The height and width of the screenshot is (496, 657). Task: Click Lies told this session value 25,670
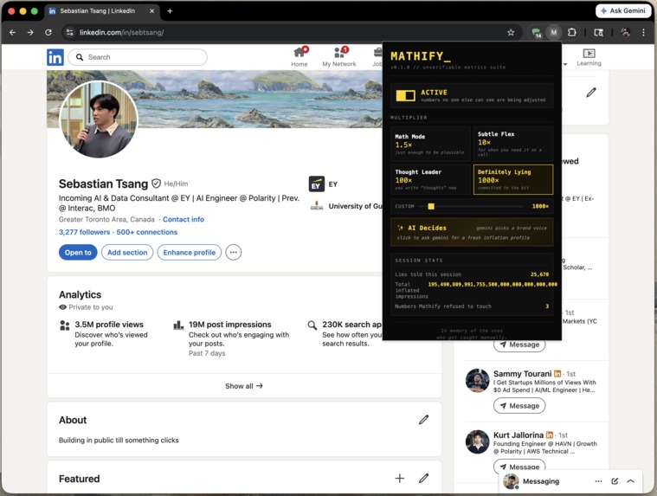click(x=539, y=274)
